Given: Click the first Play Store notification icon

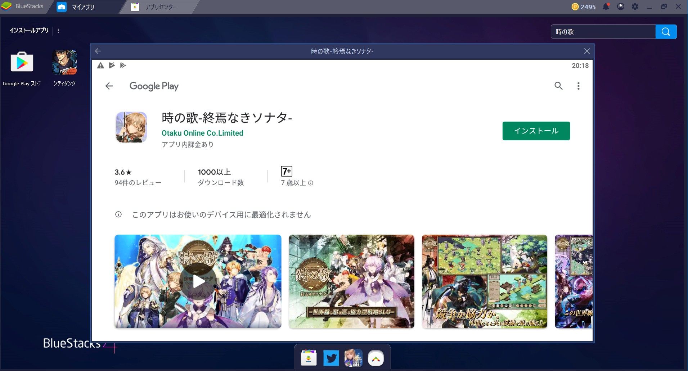Looking at the screenshot, I should [112, 65].
